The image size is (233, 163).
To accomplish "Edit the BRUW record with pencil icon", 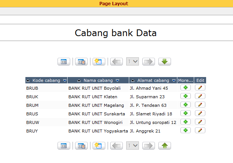I will click(x=200, y=122).
